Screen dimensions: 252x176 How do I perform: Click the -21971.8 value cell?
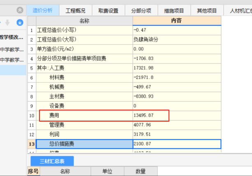[x=177, y=77]
